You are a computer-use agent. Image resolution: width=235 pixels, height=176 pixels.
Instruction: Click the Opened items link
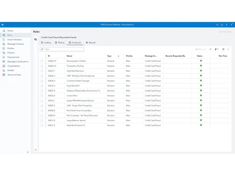point(225,31)
